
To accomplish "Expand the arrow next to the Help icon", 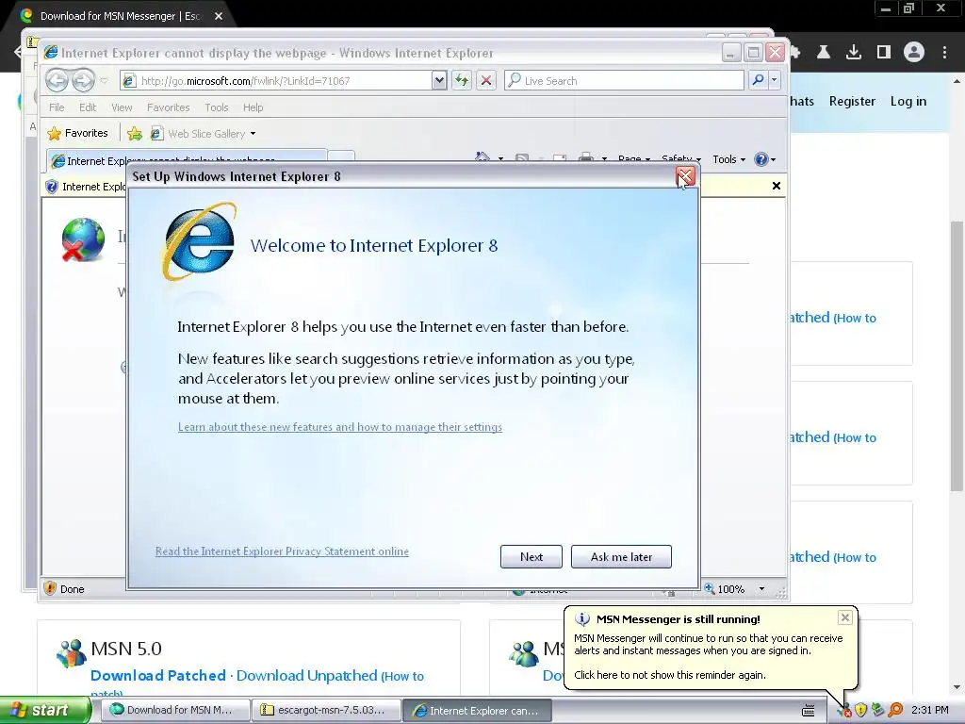I will coord(773,159).
